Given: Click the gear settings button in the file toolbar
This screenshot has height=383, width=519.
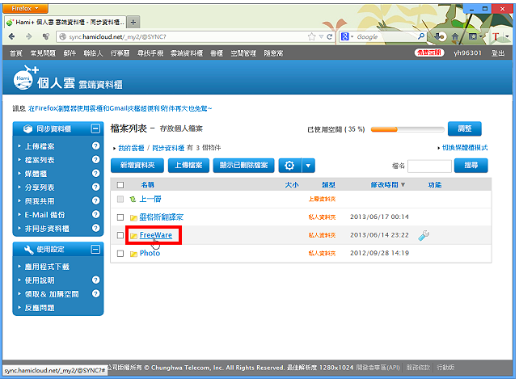Looking at the screenshot, I should (289, 166).
